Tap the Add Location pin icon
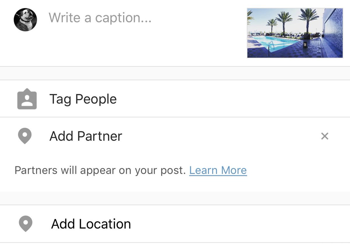Viewport: 350px width, 244px height. click(25, 224)
